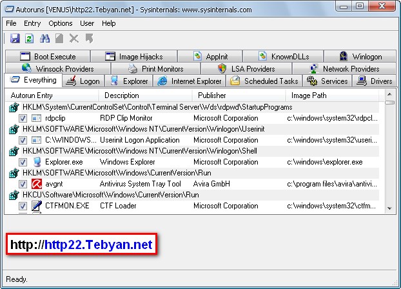Switch to the KnownDLLs tab
Viewport: 401px width, 289px height.
283,56
